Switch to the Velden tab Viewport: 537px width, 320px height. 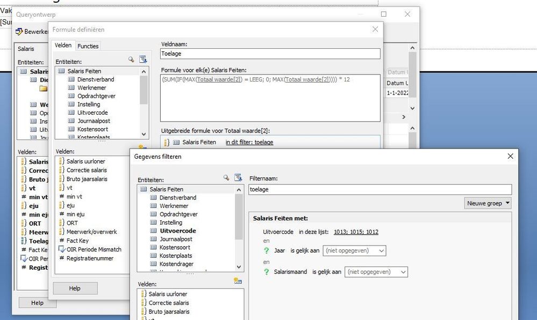(63, 45)
